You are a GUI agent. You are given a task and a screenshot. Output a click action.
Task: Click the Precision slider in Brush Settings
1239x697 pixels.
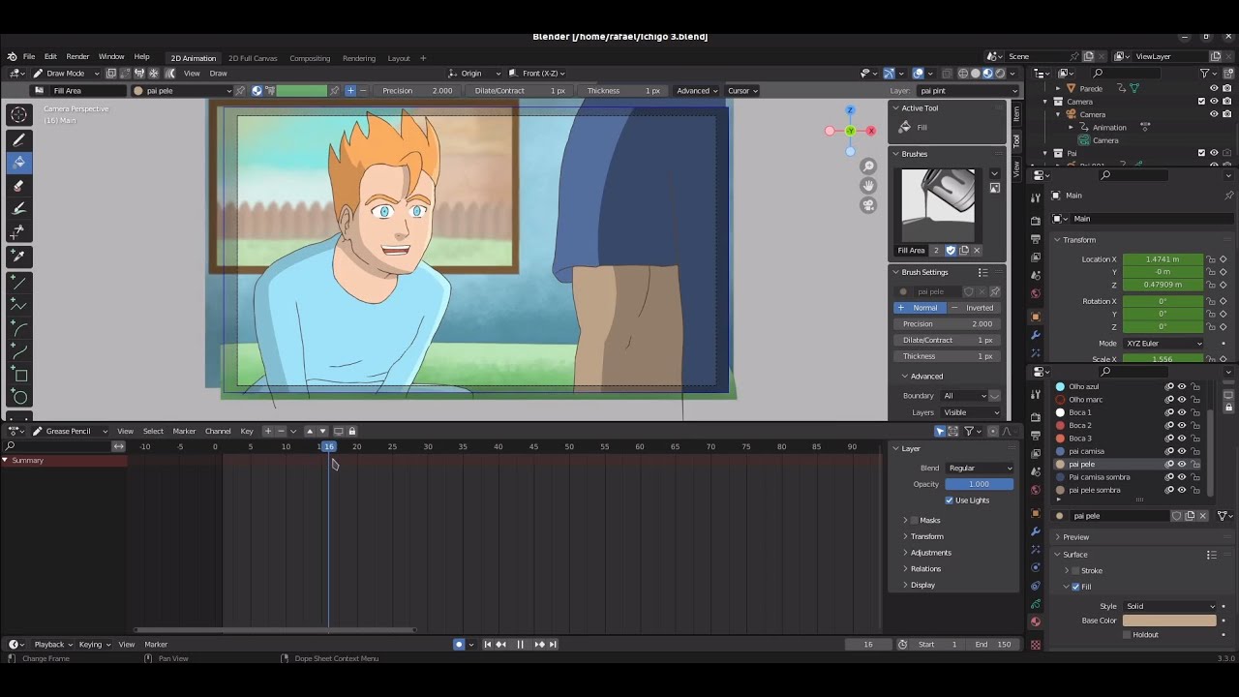947,324
